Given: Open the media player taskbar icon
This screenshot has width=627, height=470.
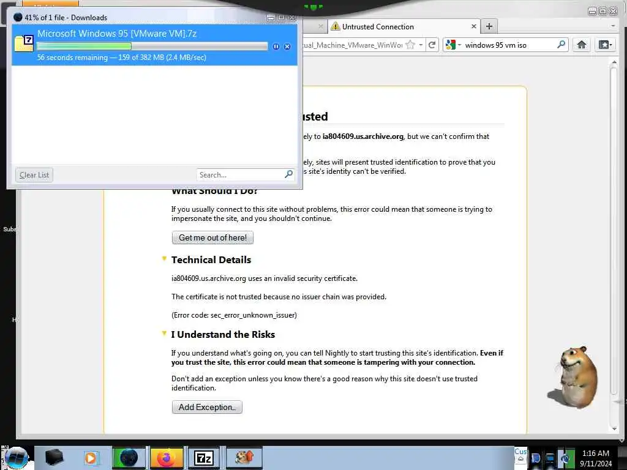Looking at the screenshot, I should point(91,458).
